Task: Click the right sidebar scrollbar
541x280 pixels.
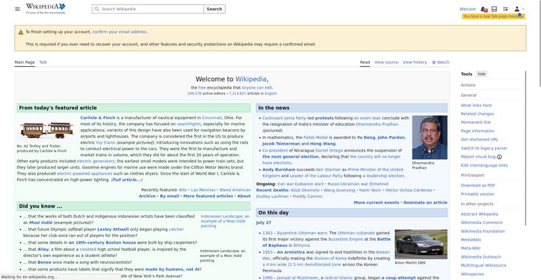Action: (526, 149)
